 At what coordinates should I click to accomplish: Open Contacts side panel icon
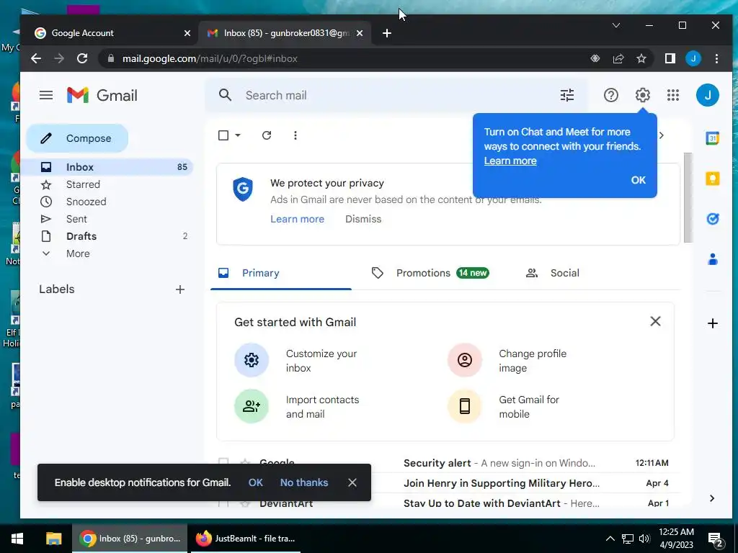[x=713, y=259]
